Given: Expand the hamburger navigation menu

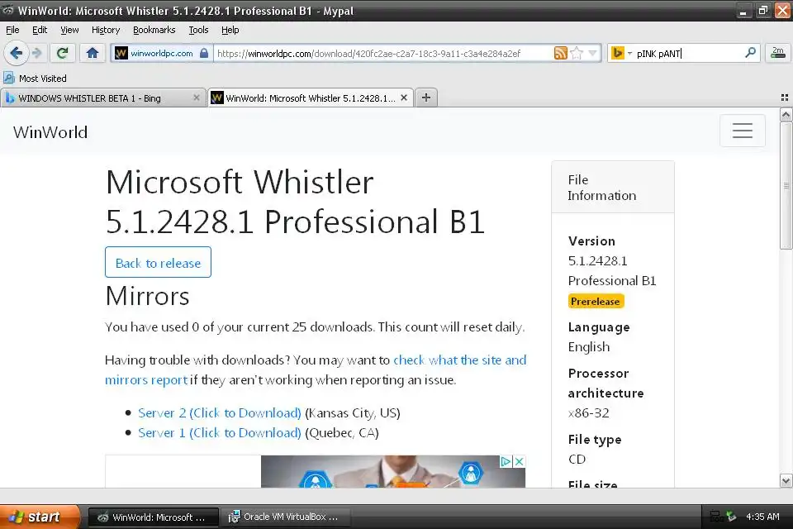Looking at the screenshot, I should click(742, 130).
